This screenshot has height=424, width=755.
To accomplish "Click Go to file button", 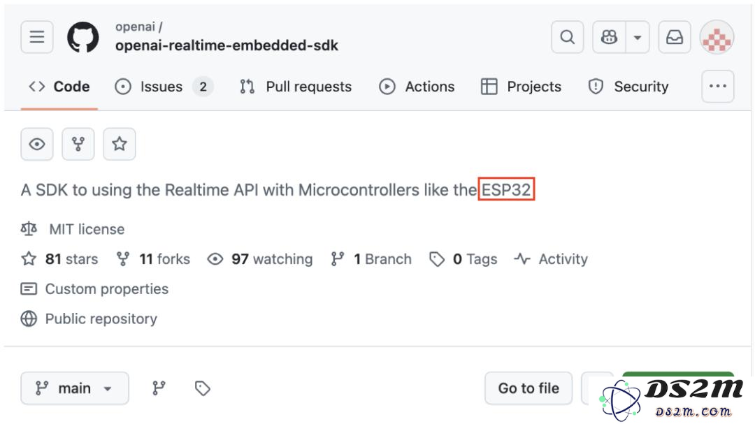I will [x=528, y=388].
